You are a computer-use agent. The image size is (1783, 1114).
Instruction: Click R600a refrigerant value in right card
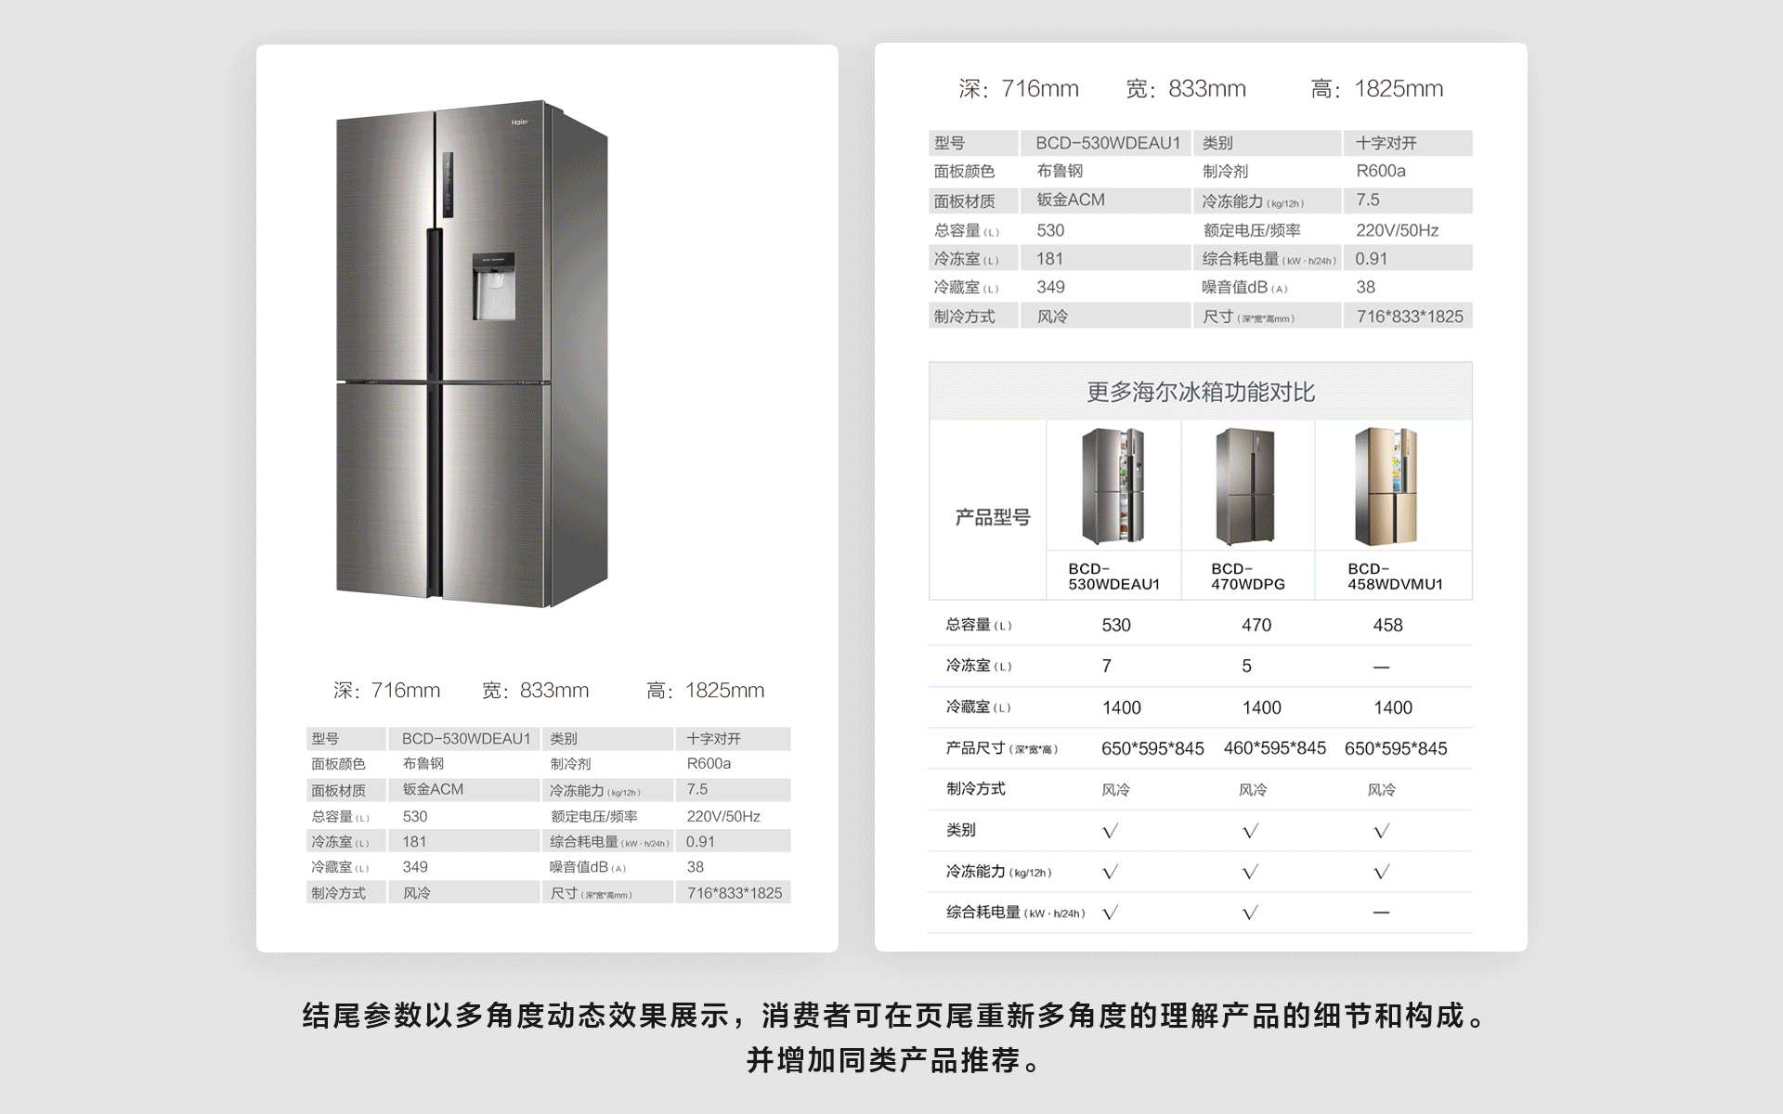[x=1381, y=171]
